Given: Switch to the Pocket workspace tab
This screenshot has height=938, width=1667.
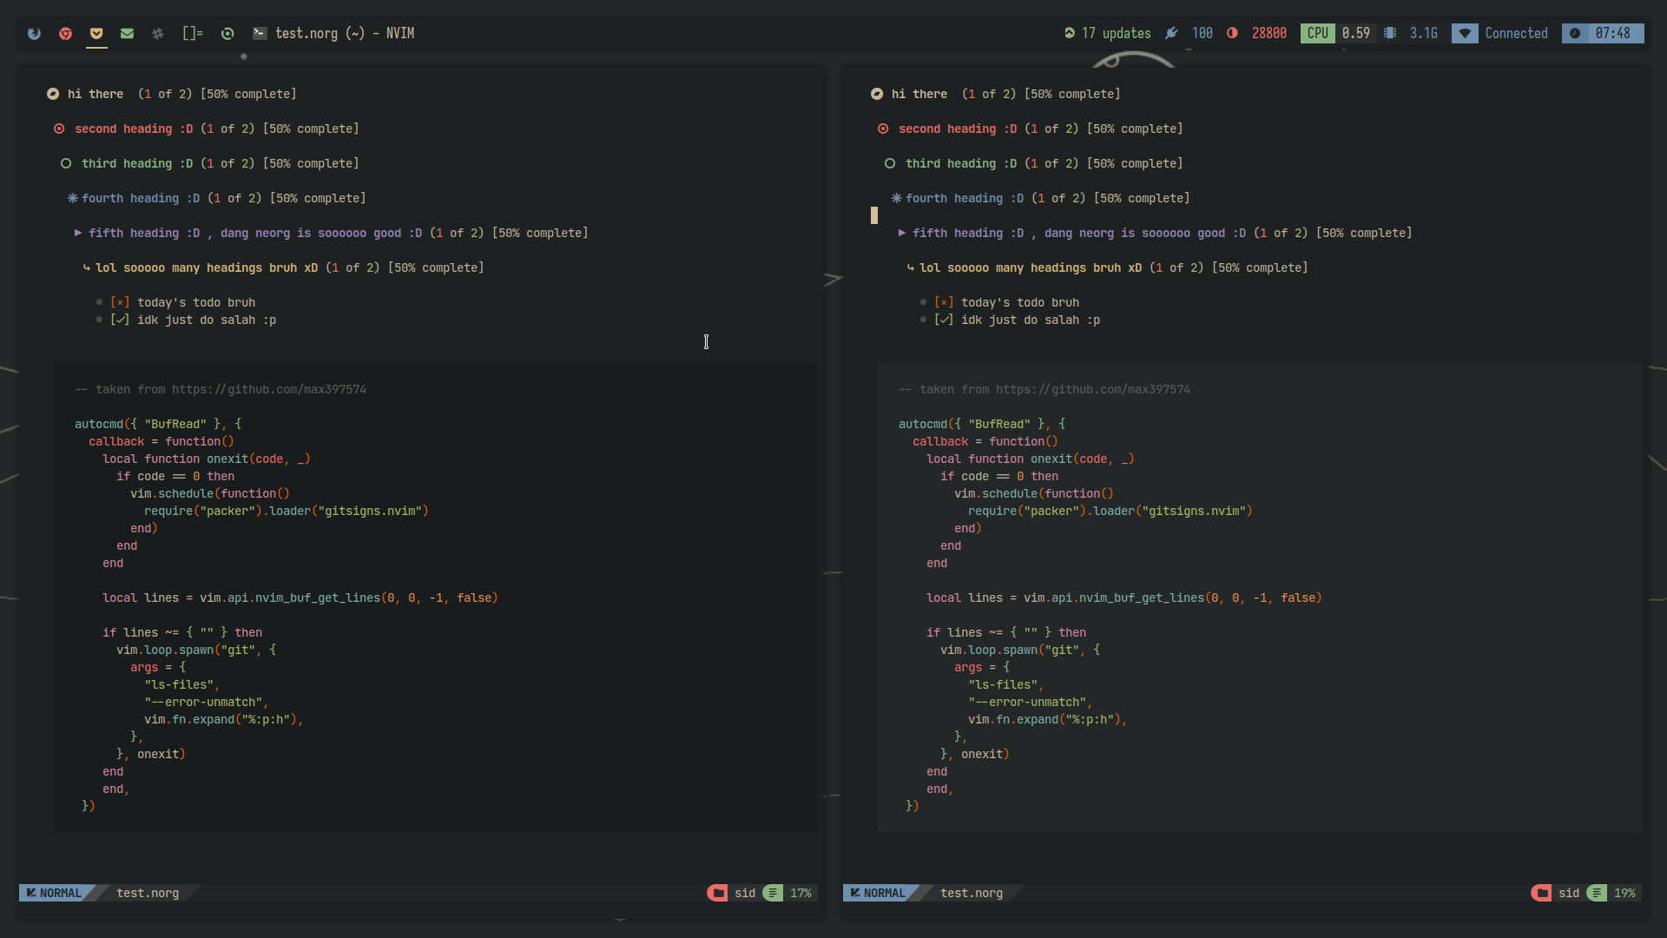Looking at the screenshot, I should [x=96, y=33].
